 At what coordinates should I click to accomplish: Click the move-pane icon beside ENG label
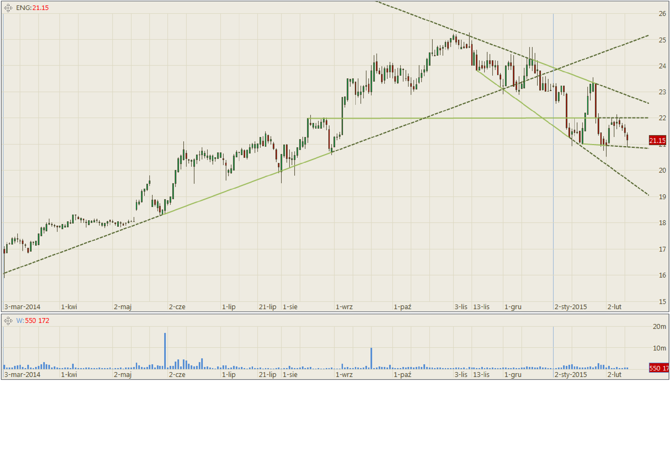tap(8, 8)
